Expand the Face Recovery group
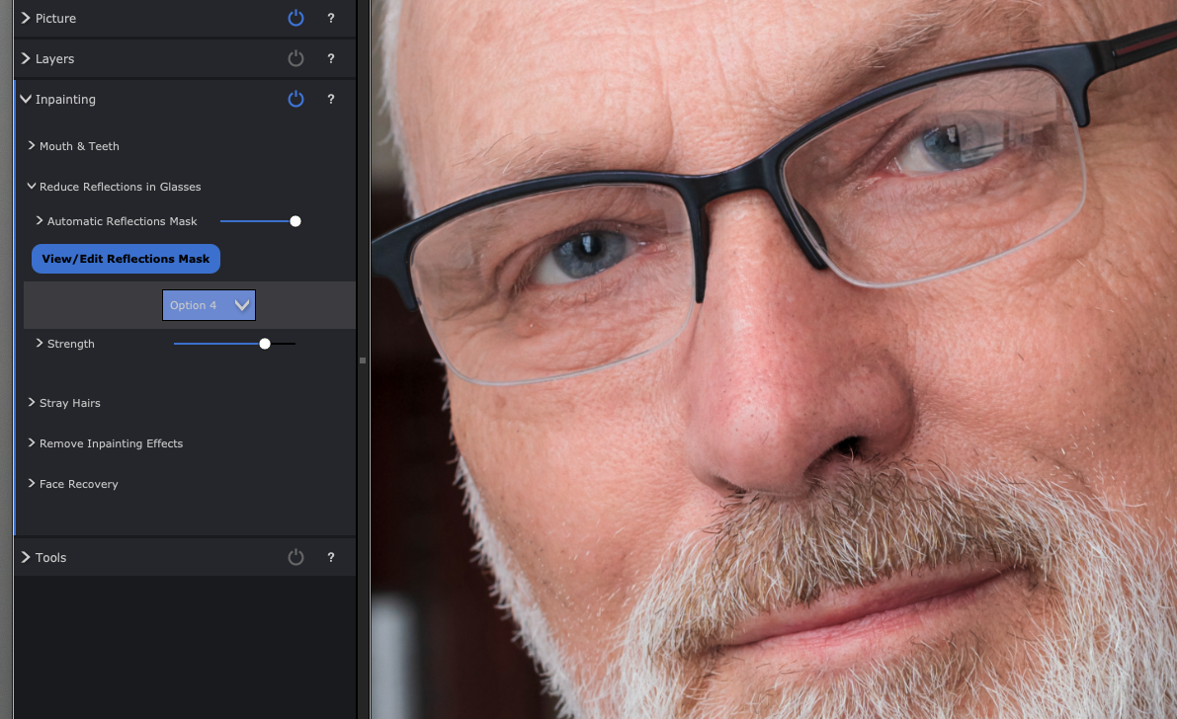 coord(32,483)
